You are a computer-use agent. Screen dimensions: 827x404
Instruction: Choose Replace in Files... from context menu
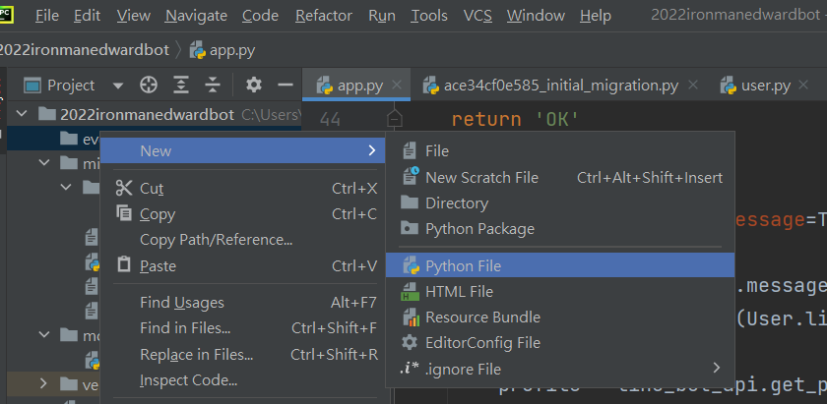[242, 355]
